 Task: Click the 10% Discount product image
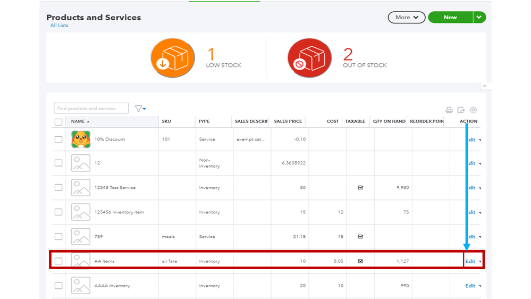click(81, 139)
